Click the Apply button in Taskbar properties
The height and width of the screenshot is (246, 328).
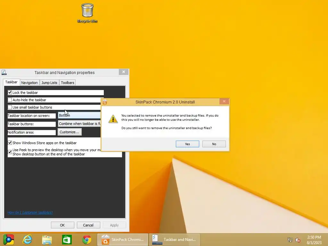[x=114, y=225]
